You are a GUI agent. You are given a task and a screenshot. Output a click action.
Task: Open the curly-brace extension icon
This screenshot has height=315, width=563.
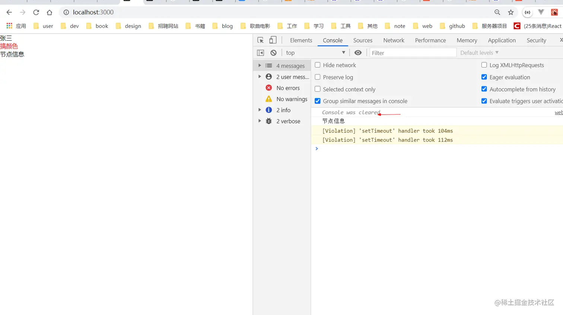(528, 12)
